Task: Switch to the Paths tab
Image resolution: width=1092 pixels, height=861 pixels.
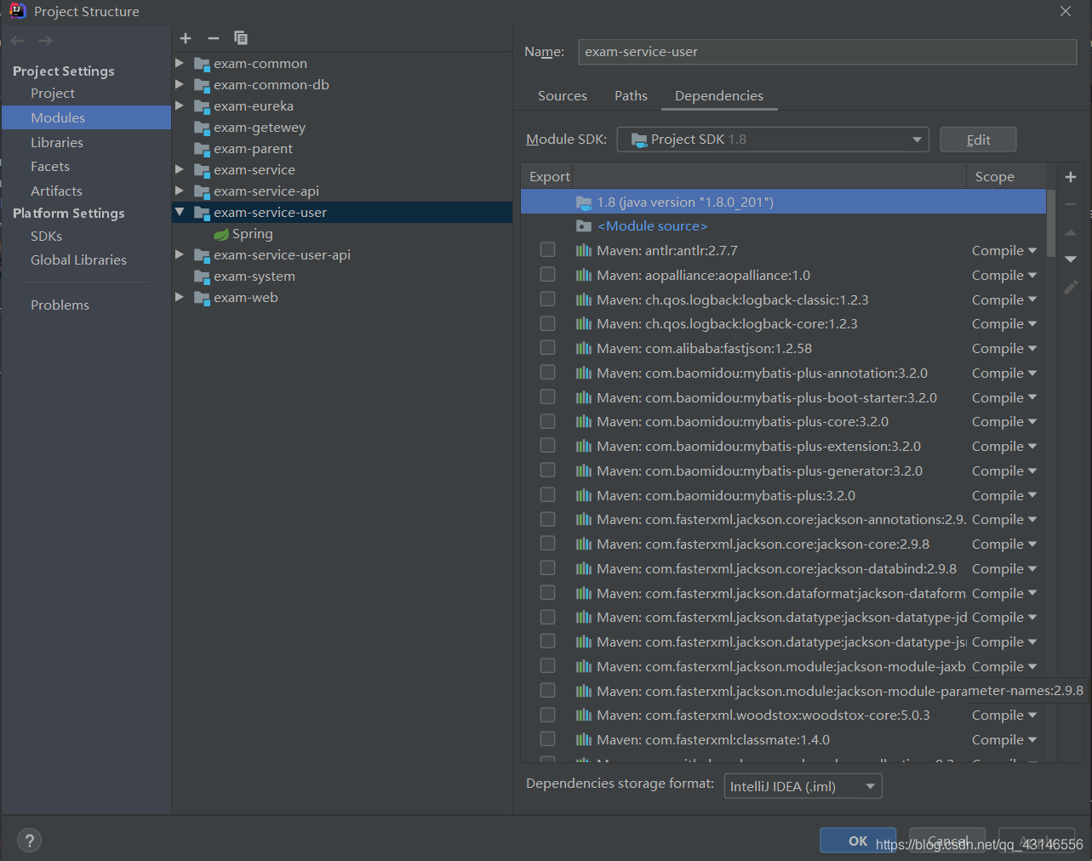Action: (631, 96)
